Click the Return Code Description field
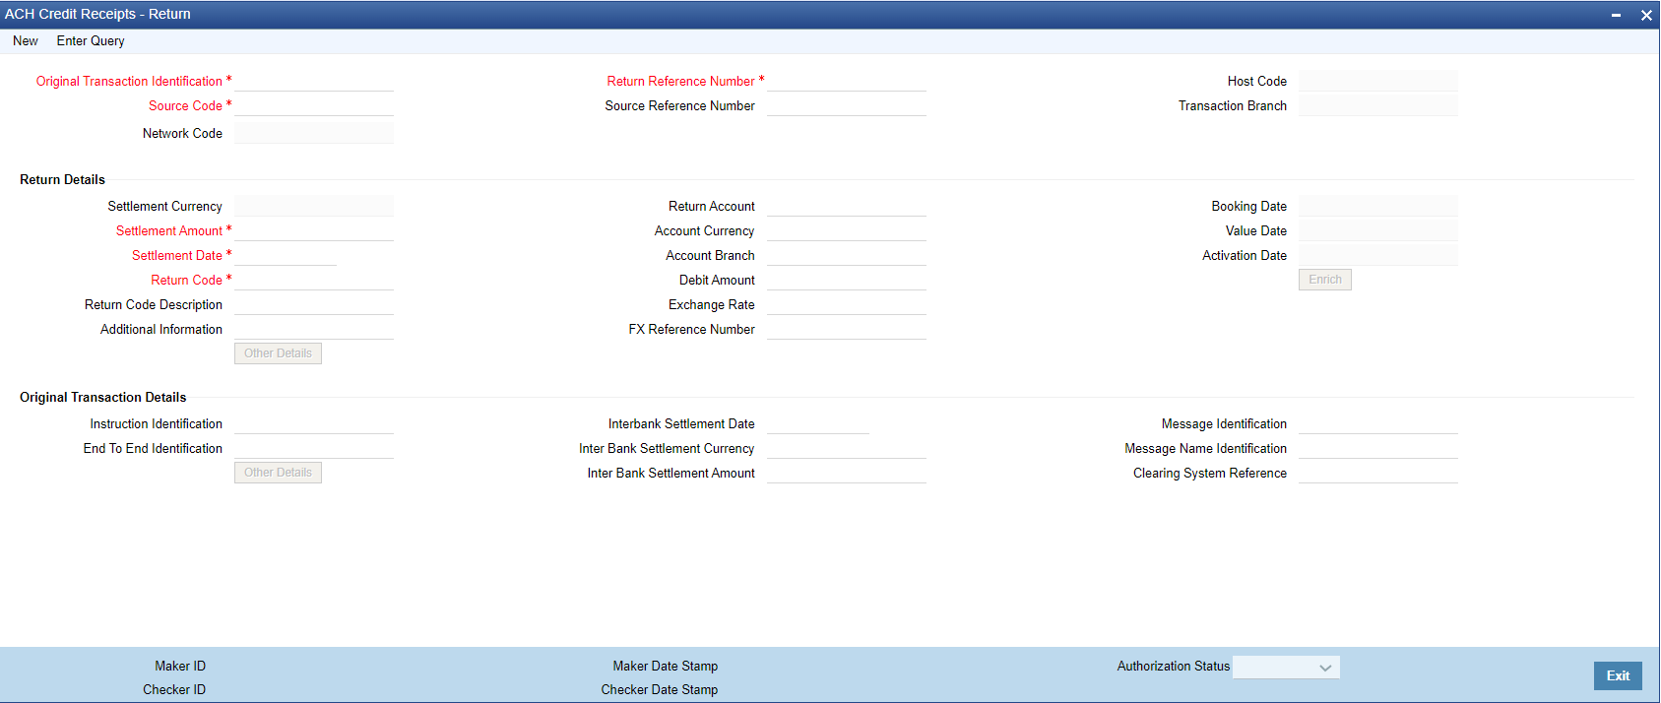 [314, 304]
